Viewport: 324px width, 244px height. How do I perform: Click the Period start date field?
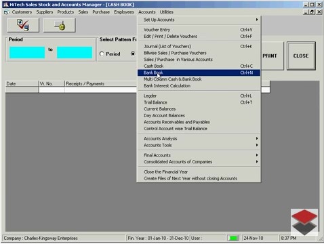(27, 52)
